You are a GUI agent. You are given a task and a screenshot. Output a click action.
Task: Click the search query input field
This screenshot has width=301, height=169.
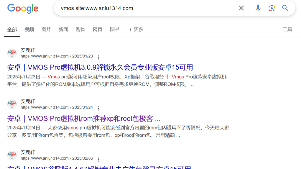click(147, 8)
